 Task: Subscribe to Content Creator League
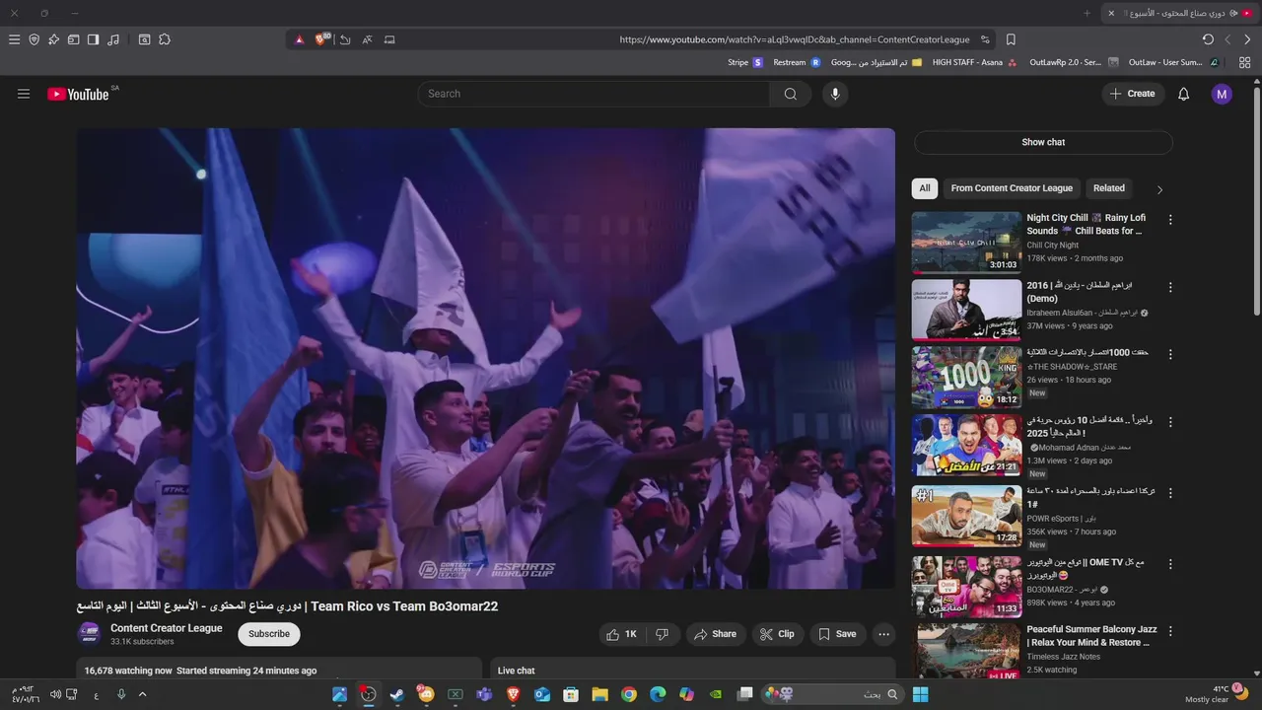pyautogui.click(x=269, y=634)
